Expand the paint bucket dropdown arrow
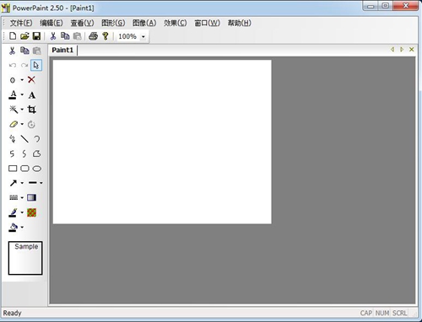The width and height of the screenshot is (422, 322). [x=22, y=227]
